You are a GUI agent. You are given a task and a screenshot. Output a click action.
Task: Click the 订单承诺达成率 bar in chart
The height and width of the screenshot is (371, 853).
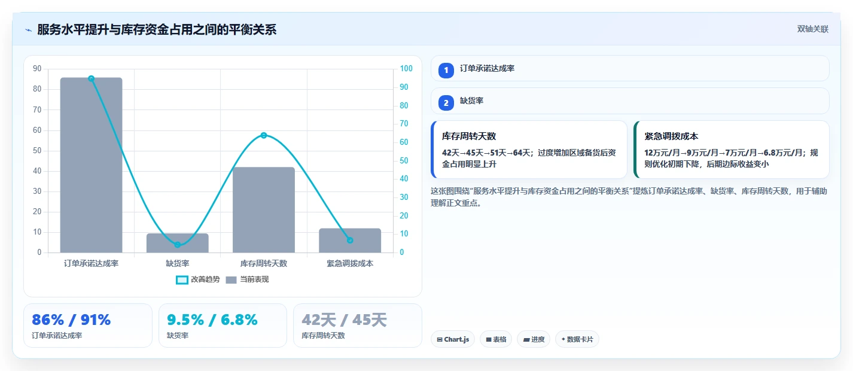(x=91, y=165)
